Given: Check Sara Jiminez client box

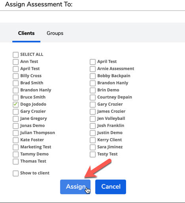Looking at the screenshot, I should coord(92,147).
